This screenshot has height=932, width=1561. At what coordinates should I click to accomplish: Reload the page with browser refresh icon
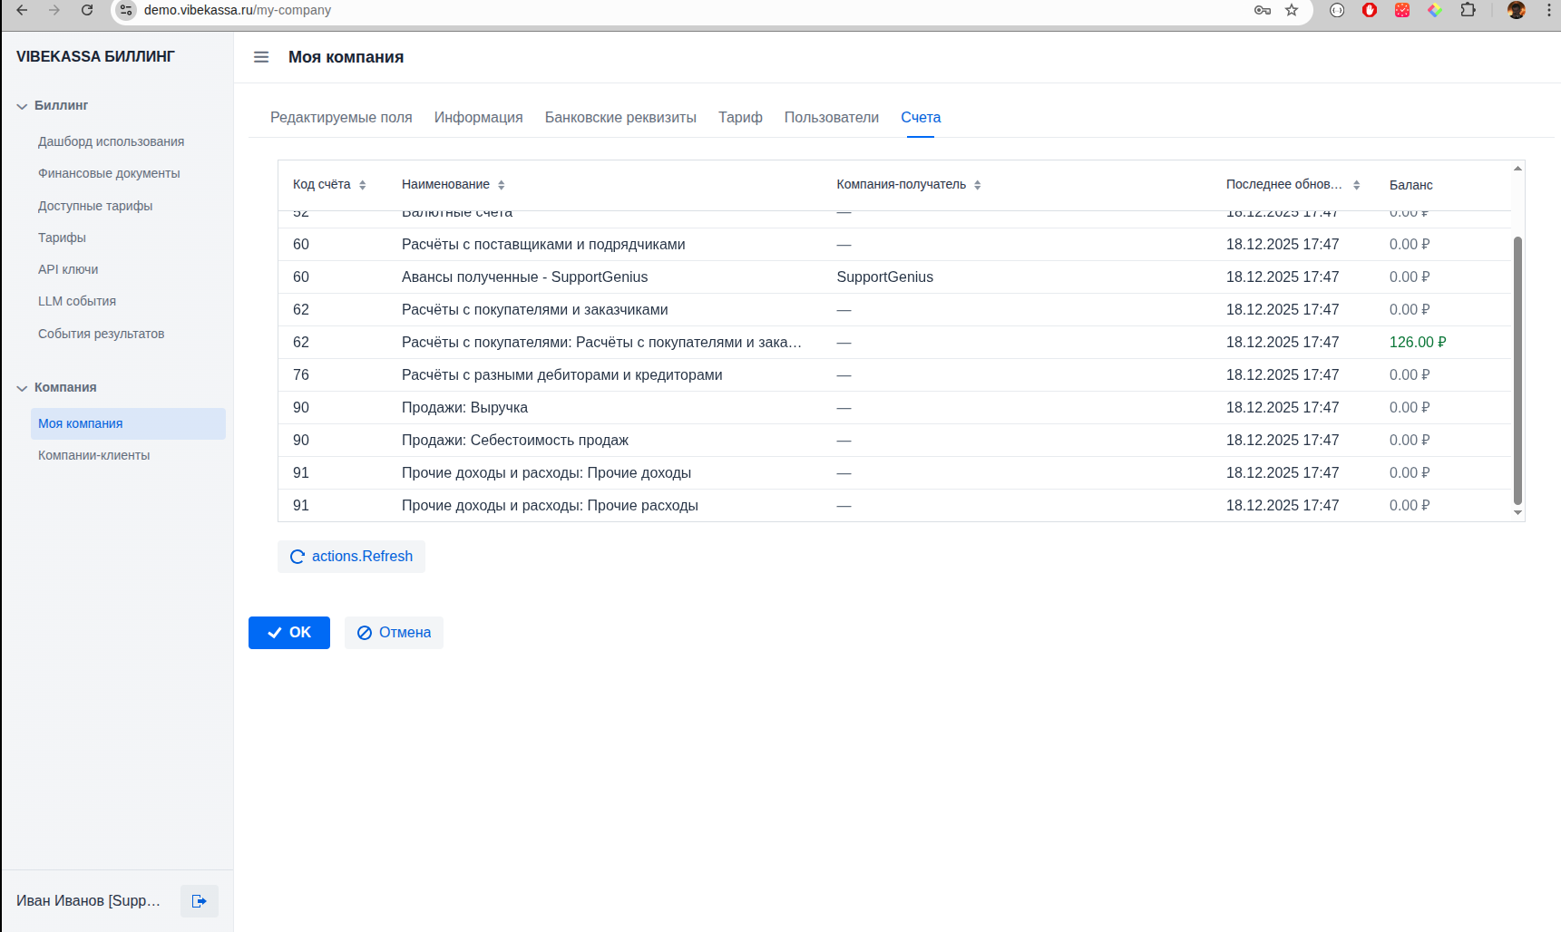click(x=87, y=10)
